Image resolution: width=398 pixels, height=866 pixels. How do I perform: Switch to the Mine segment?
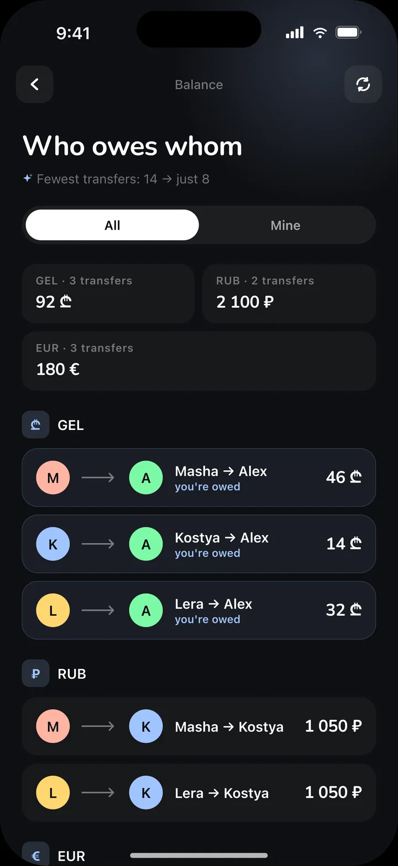coord(286,225)
